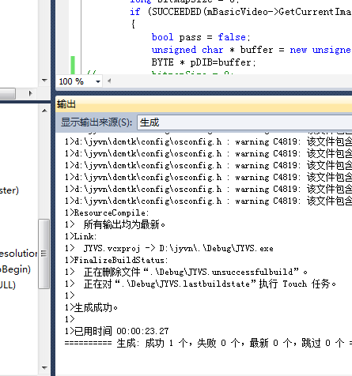Click the code line bool pass = false;
352x376 pixels.
click(x=201, y=37)
